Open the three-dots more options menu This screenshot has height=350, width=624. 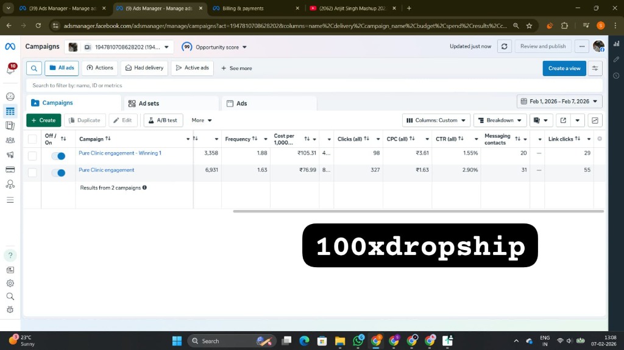coord(582,46)
